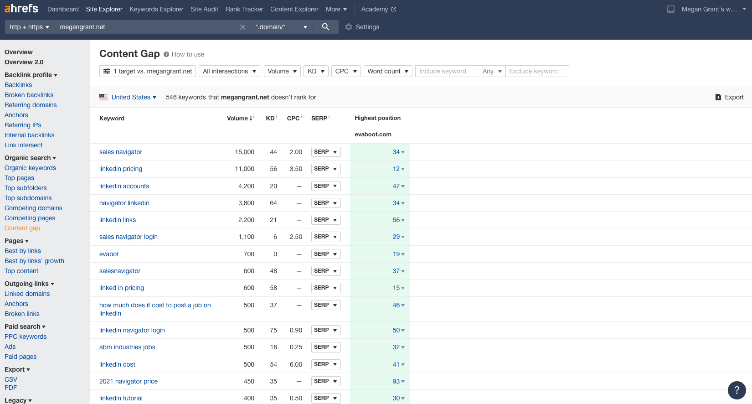Click the How to use help icon
This screenshot has height=404, width=752.
click(x=166, y=54)
